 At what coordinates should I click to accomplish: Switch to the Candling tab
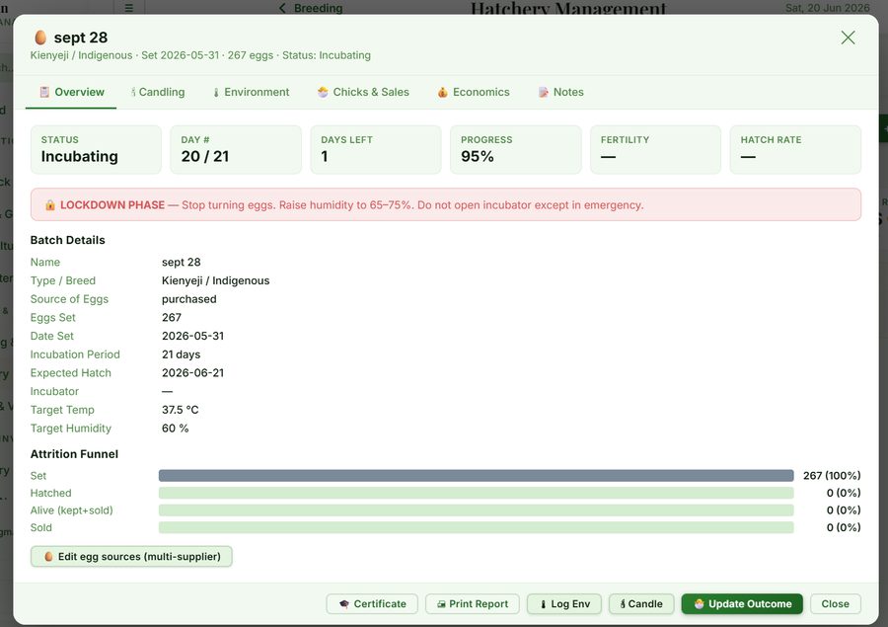coord(158,92)
